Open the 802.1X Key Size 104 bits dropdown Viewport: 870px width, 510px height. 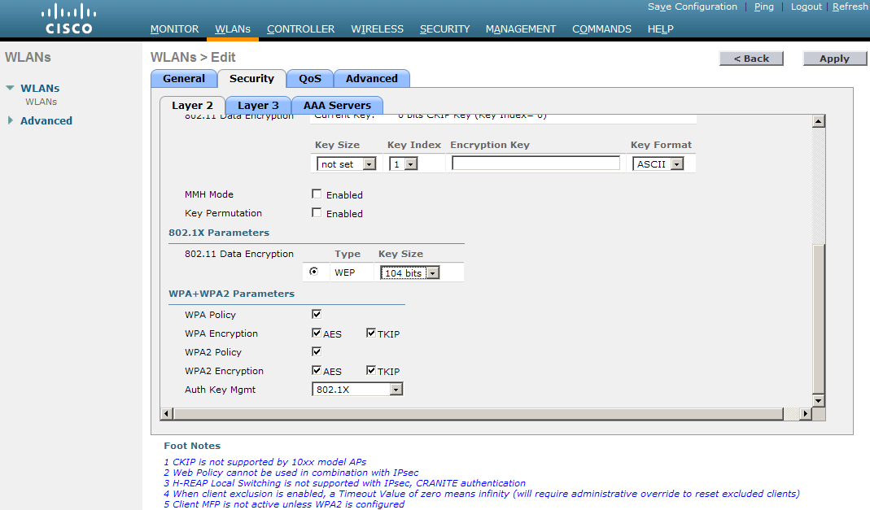pos(410,272)
